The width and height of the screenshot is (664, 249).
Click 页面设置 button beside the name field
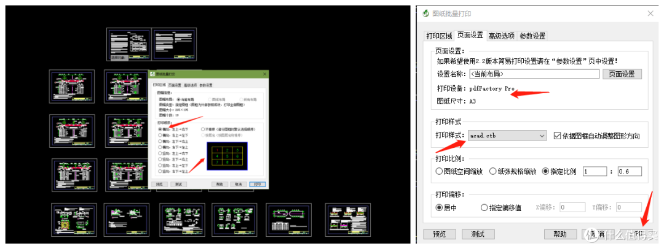(x=622, y=74)
